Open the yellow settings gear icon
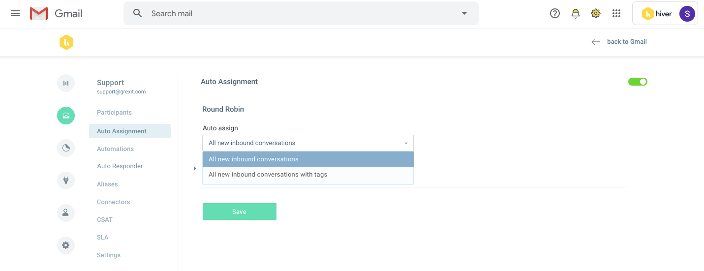704x271 pixels. coord(596,13)
